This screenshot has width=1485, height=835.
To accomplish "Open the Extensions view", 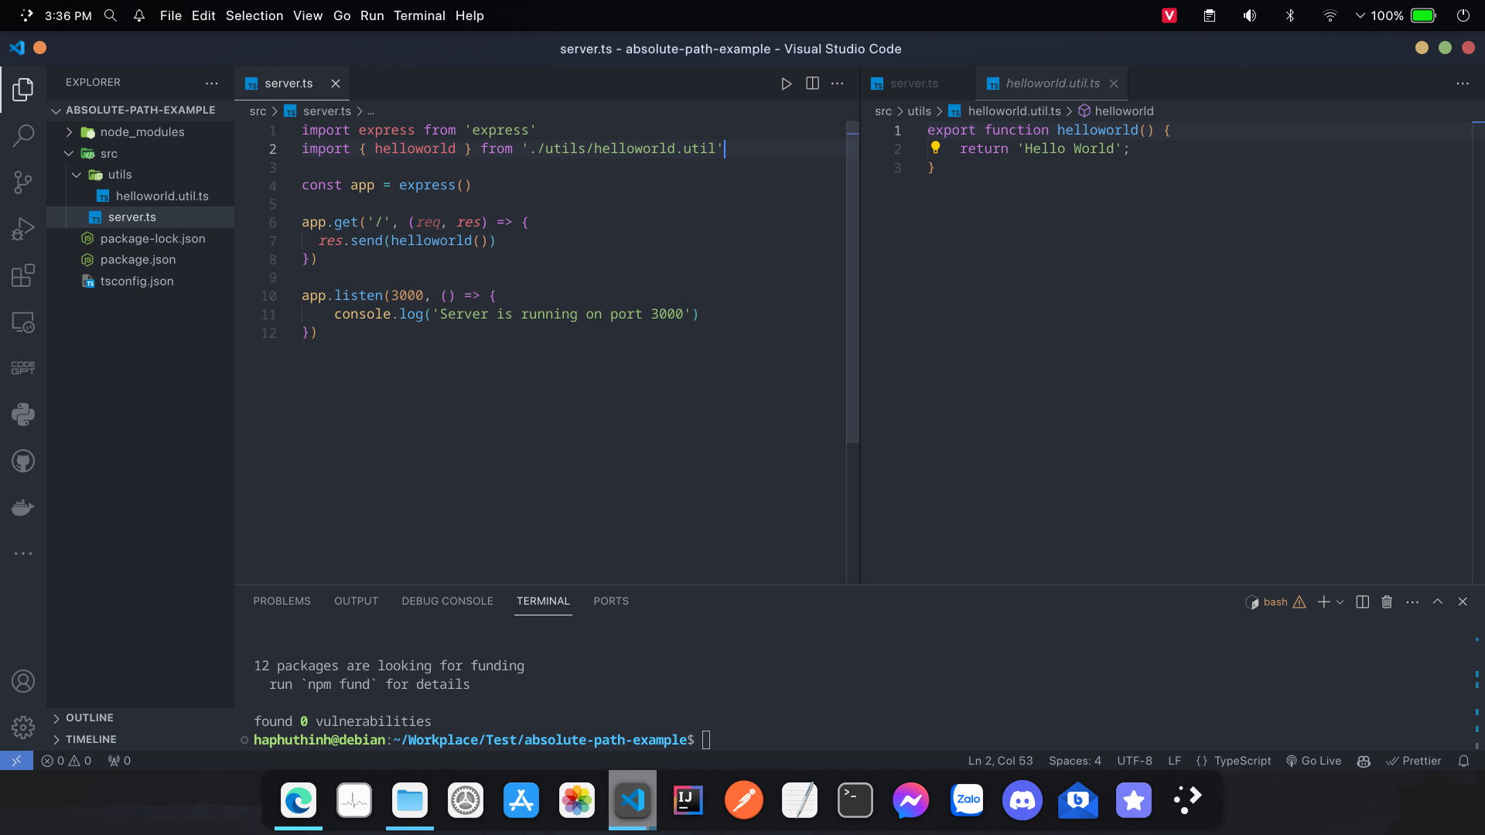I will (x=23, y=275).
